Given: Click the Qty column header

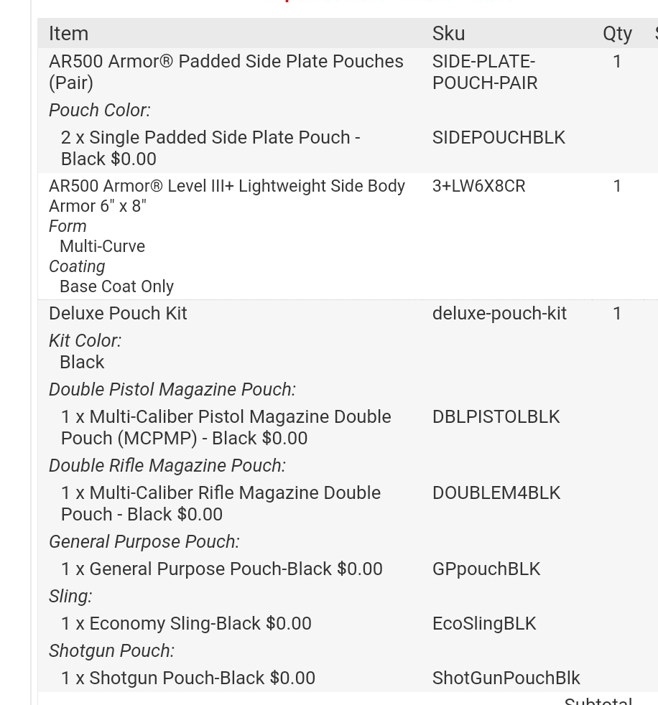Looking at the screenshot, I should [617, 34].
